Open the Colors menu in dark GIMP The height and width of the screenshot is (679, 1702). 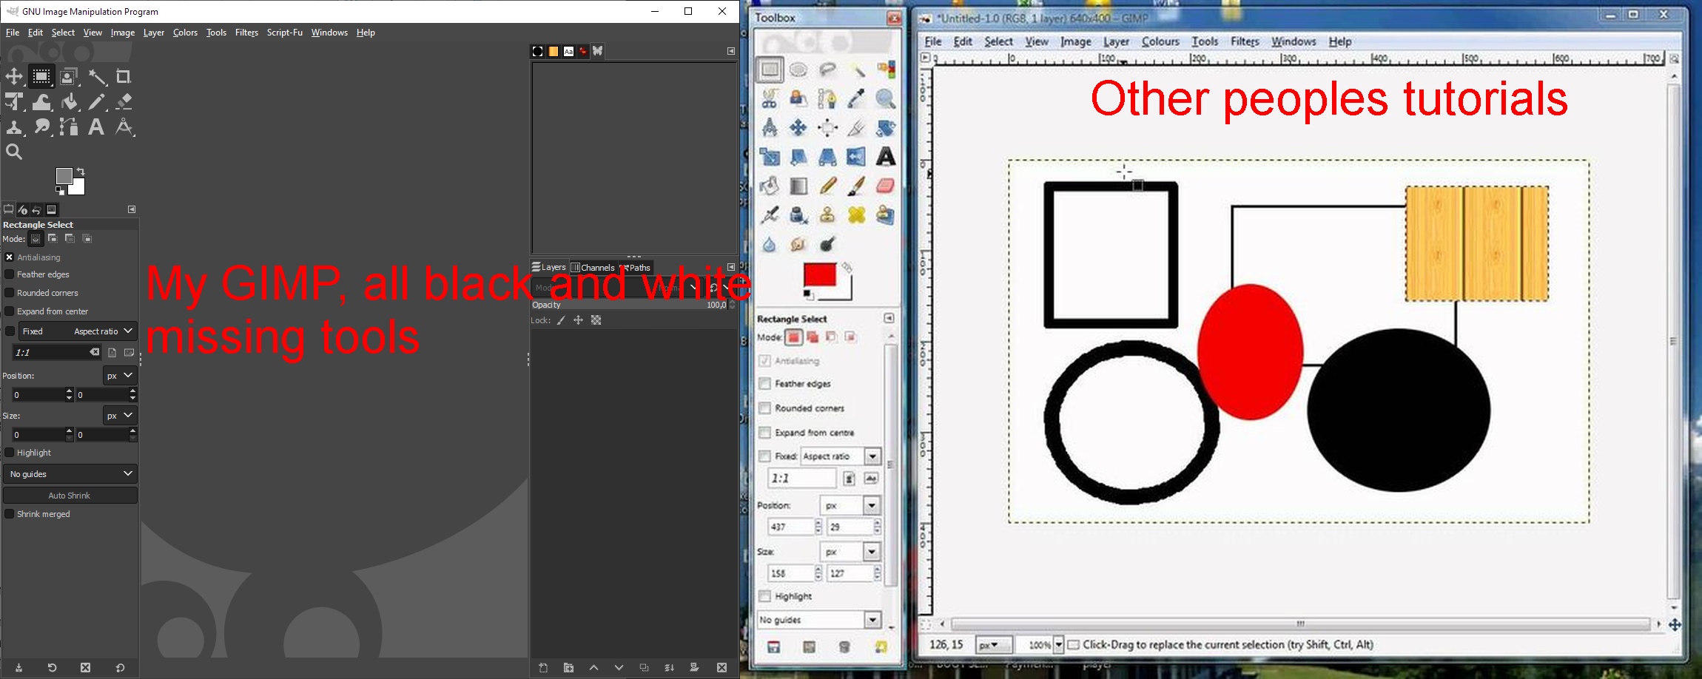(x=185, y=33)
